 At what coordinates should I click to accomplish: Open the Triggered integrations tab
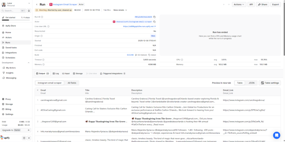click(x=113, y=74)
